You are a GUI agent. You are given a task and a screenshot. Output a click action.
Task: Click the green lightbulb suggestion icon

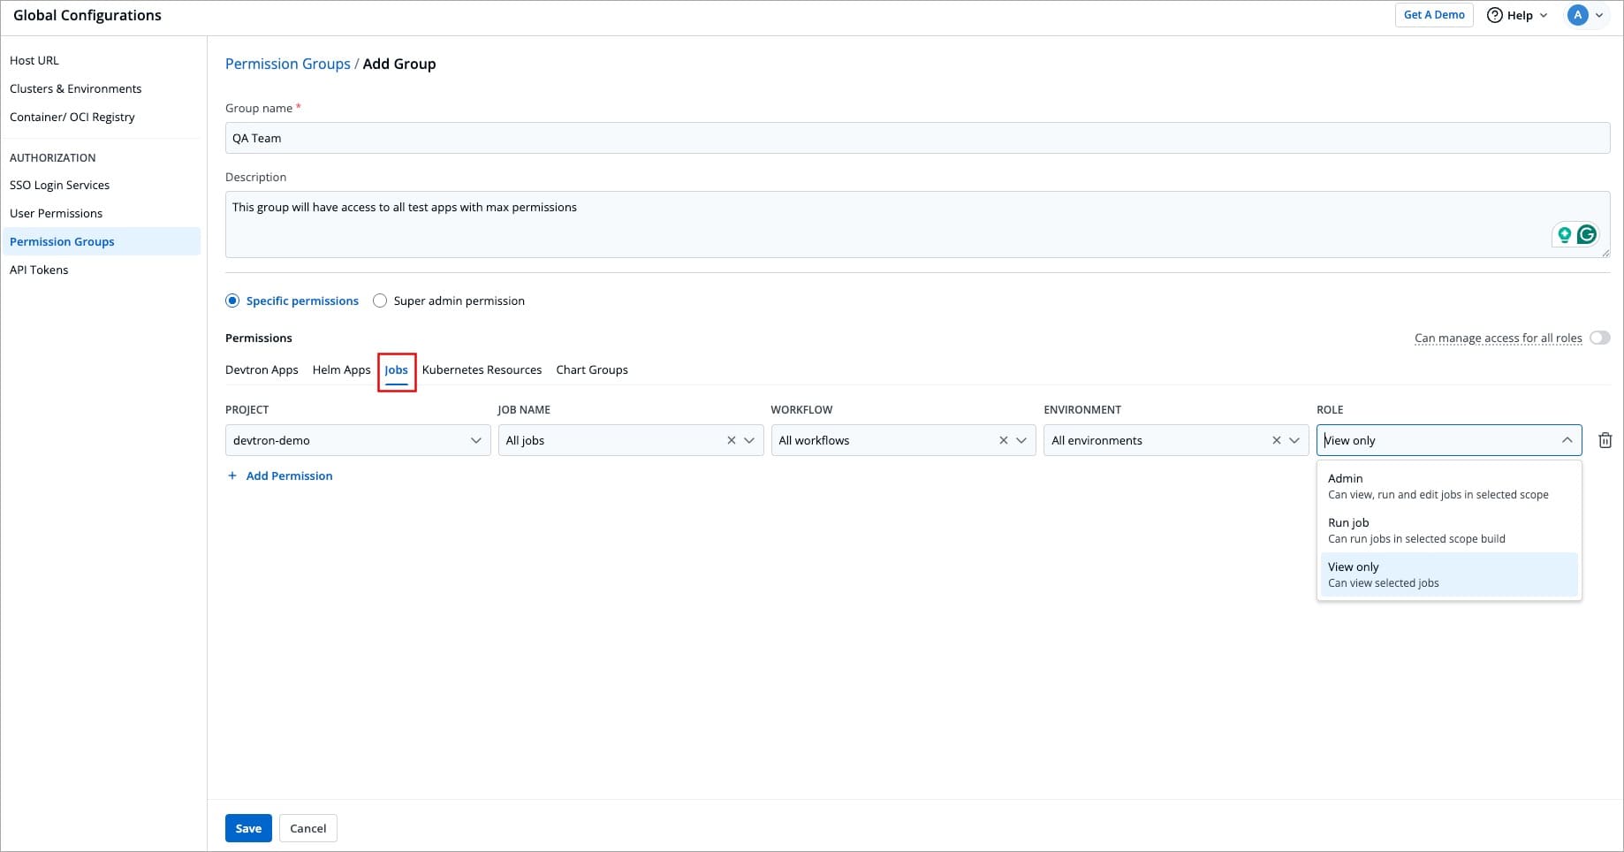[1565, 234]
